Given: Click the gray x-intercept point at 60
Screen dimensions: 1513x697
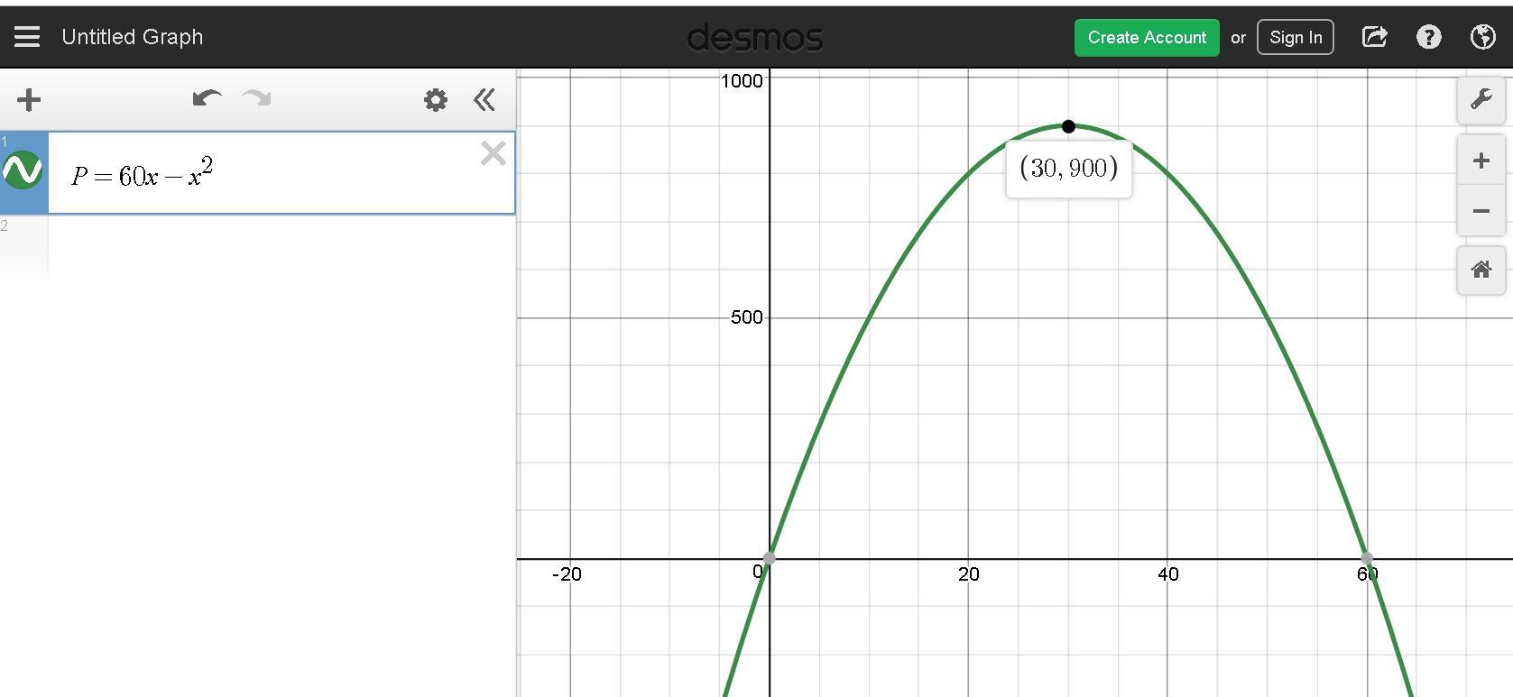Looking at the screenshot, I should [x=1367, y=558].
